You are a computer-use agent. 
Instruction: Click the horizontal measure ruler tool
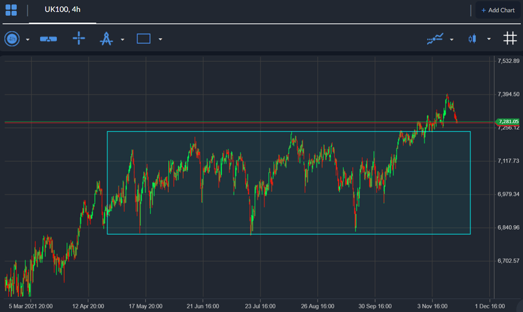pos(49,39)
